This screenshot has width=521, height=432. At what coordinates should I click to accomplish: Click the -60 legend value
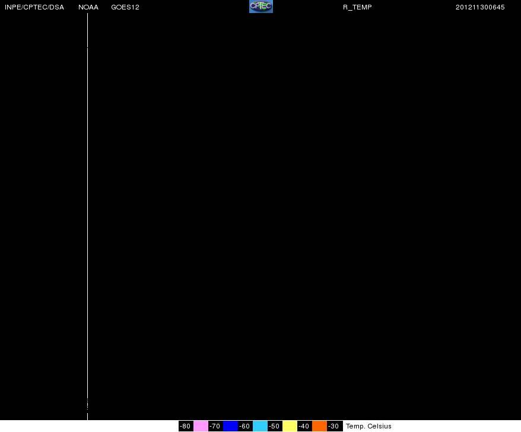tap(245, 426)
